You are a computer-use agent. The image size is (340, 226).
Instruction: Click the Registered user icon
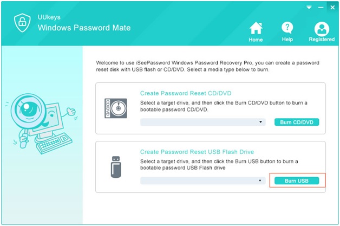coord(322,29)
